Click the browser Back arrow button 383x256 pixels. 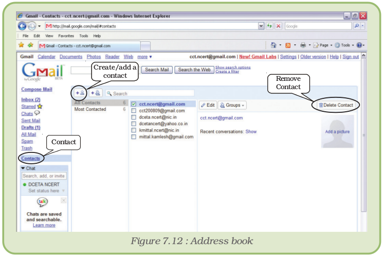[x=22, y=26]
